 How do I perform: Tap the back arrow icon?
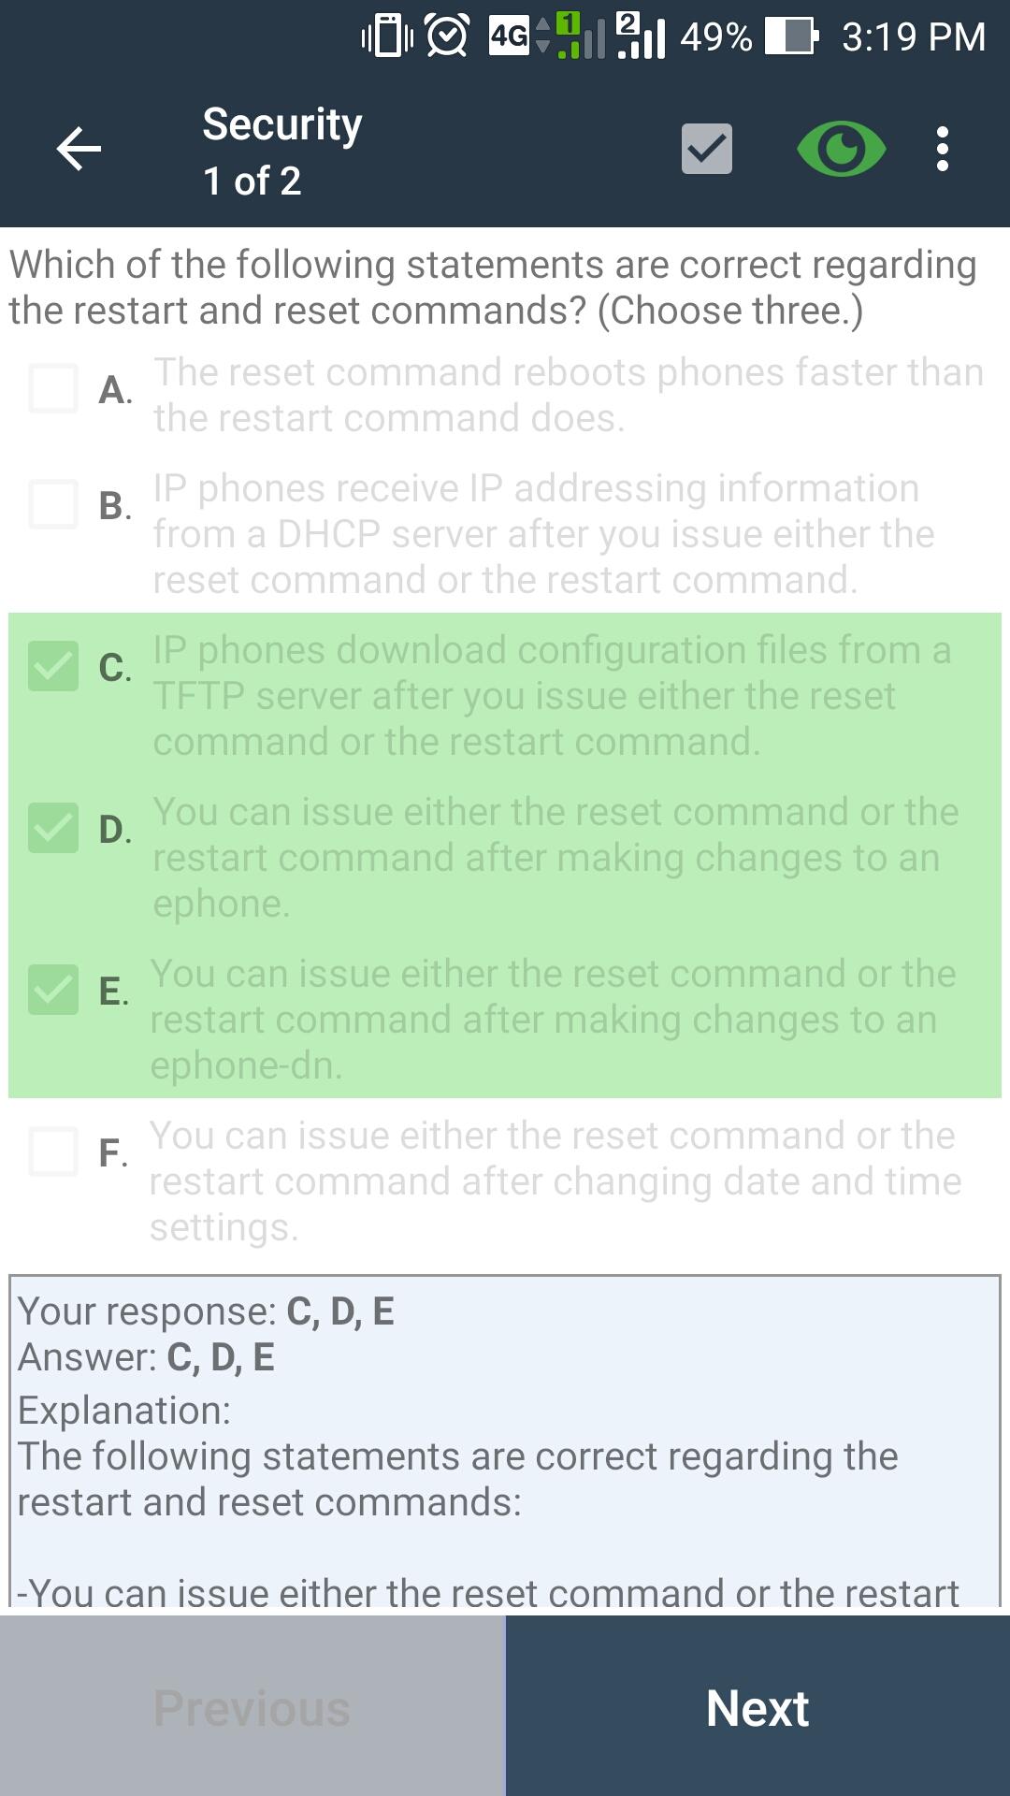(79, 150)
